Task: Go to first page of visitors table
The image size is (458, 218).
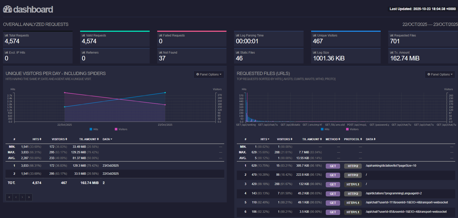Action: (9, 197)
